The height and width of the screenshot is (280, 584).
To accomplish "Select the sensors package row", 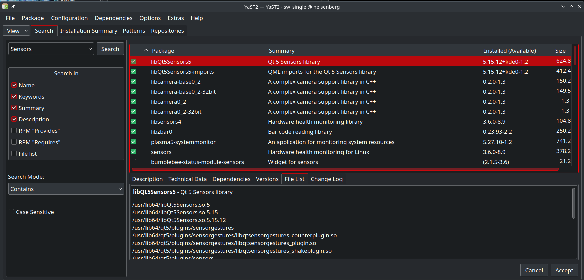I will [x=351, y=152].
